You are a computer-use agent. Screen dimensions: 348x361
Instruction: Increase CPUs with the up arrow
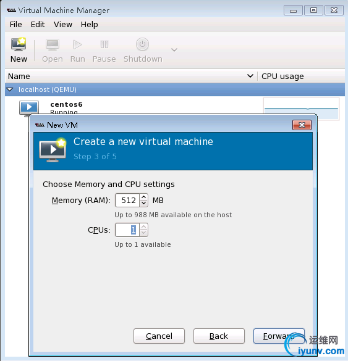(143, 226)
